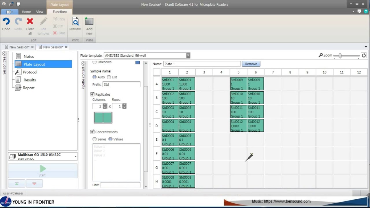Click the blue Unknown color swatch
The height and width of the screenshot is (208, 370).
point(138,62)
